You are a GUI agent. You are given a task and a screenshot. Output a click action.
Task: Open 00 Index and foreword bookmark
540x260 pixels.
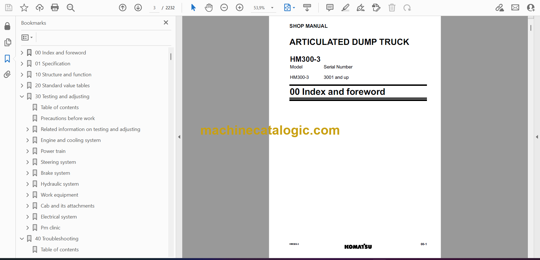tap(60, 53)
